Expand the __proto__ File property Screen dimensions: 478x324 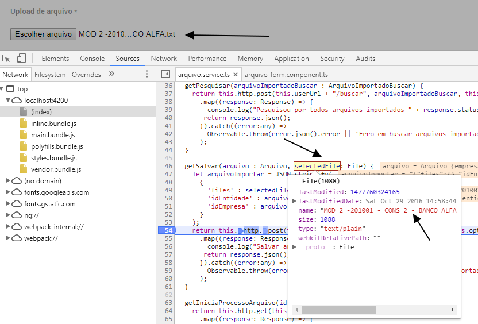pos(294,247)
